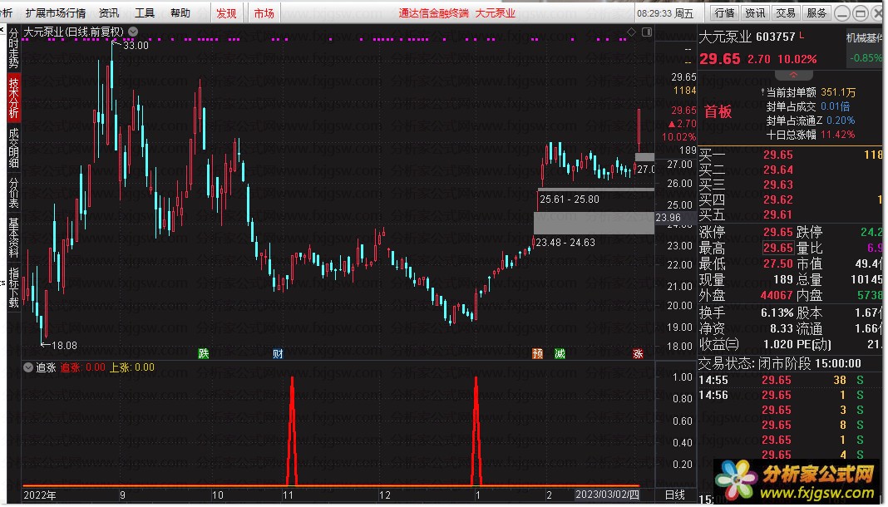
Task: Click the tall red limit-up candlestick
Action: tap(639, 131)
